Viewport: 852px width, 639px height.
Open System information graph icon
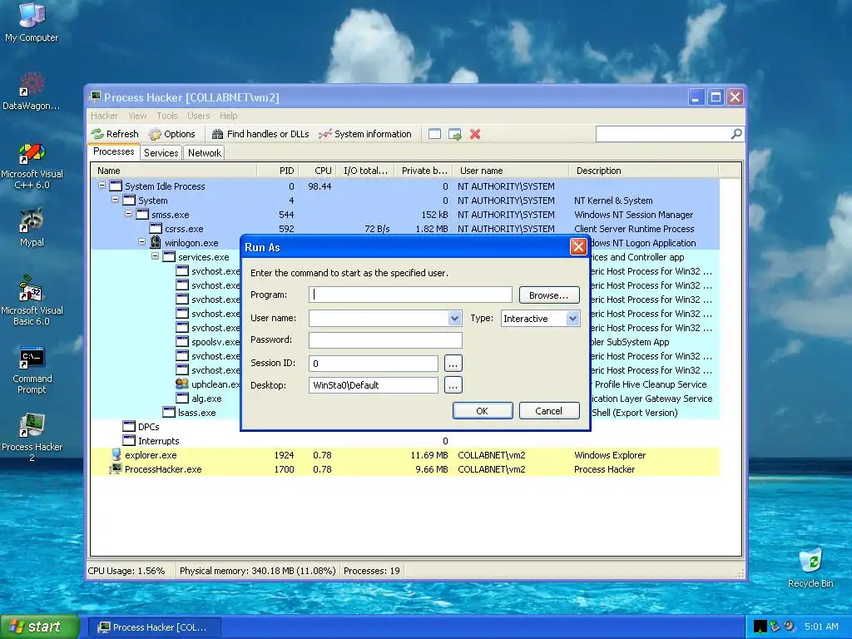pos(325,134)
